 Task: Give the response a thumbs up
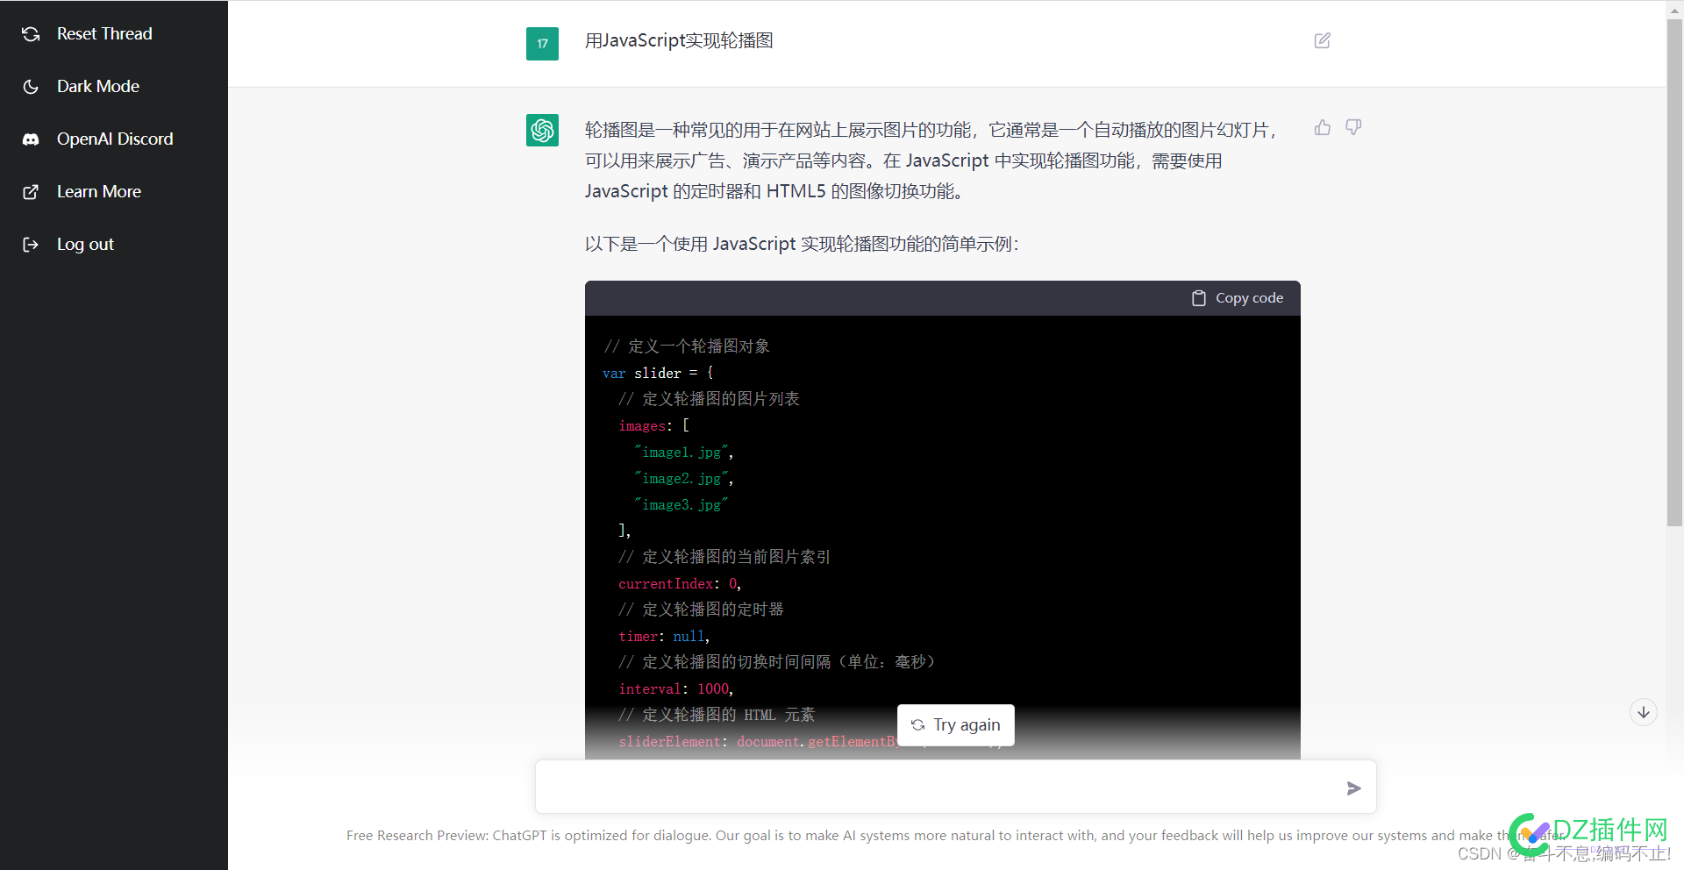pos(1323,128)
